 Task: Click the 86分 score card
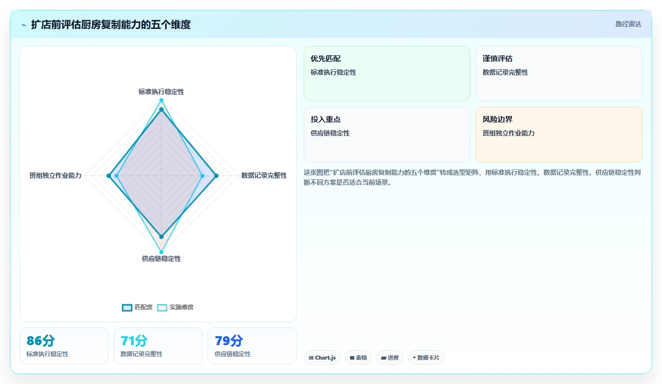[64, 346]
